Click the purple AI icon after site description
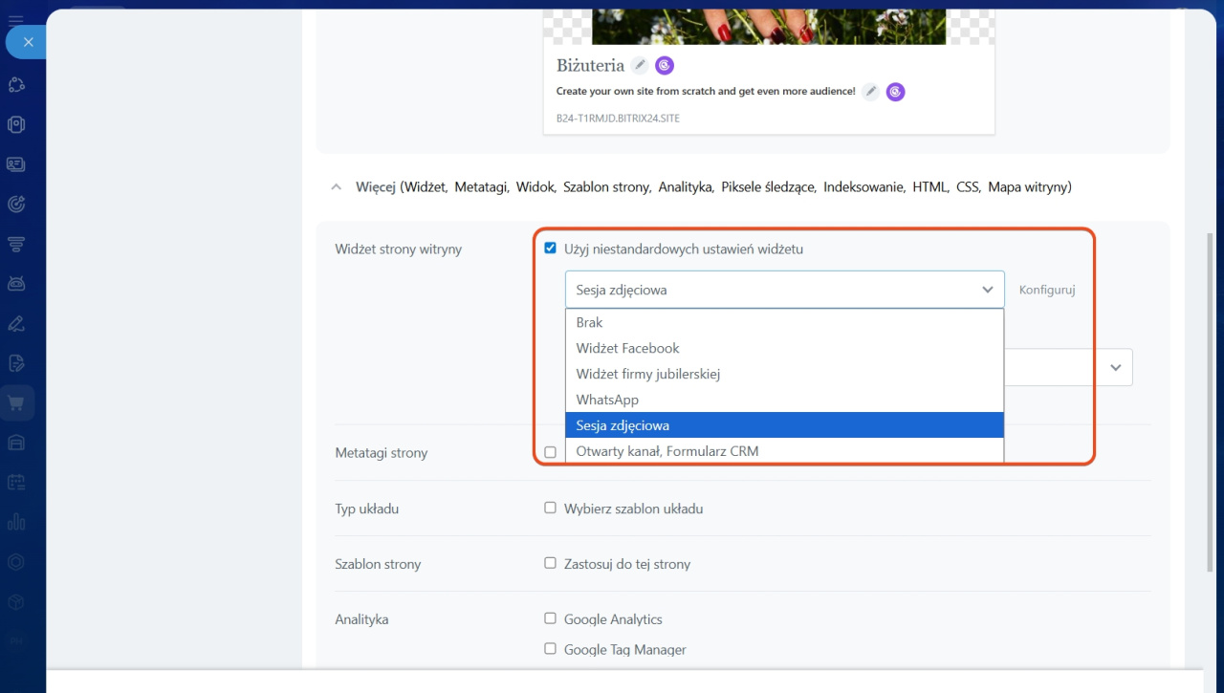The image size is (1224, 693). click(895, 92)
